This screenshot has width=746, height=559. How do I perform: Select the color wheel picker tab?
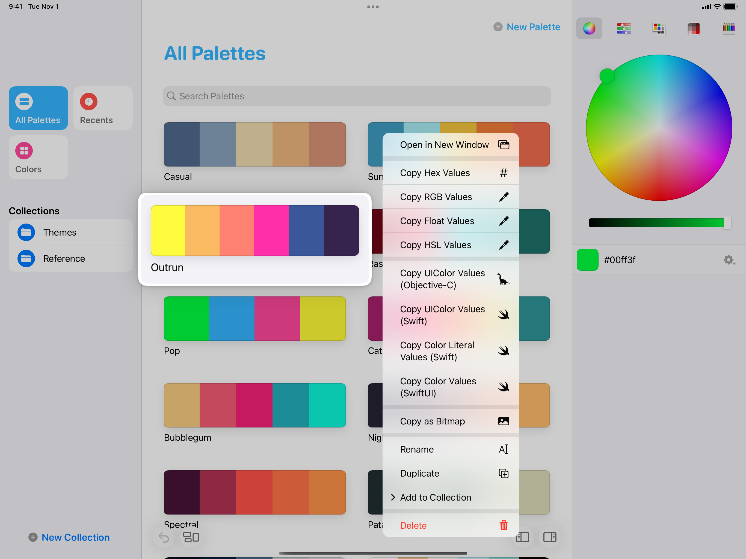(589, 28)
